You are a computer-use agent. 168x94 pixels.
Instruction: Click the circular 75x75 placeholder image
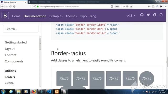click(146, 79)
